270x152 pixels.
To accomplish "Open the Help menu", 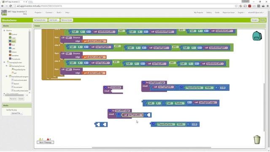I will 67,13.
